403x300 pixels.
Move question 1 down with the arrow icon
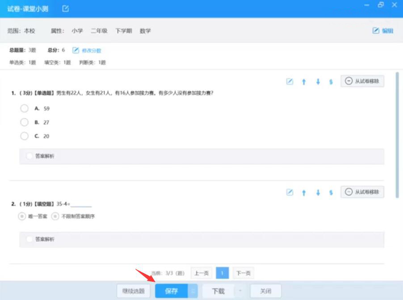[318, 82]
